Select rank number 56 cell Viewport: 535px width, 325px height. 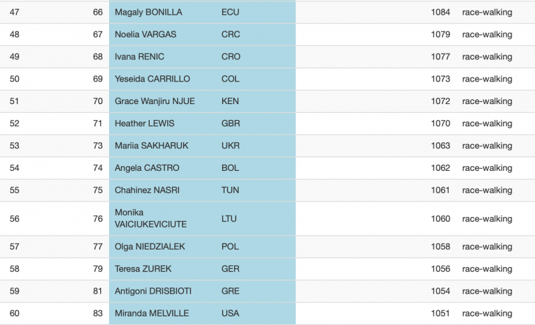coord(14,218)
